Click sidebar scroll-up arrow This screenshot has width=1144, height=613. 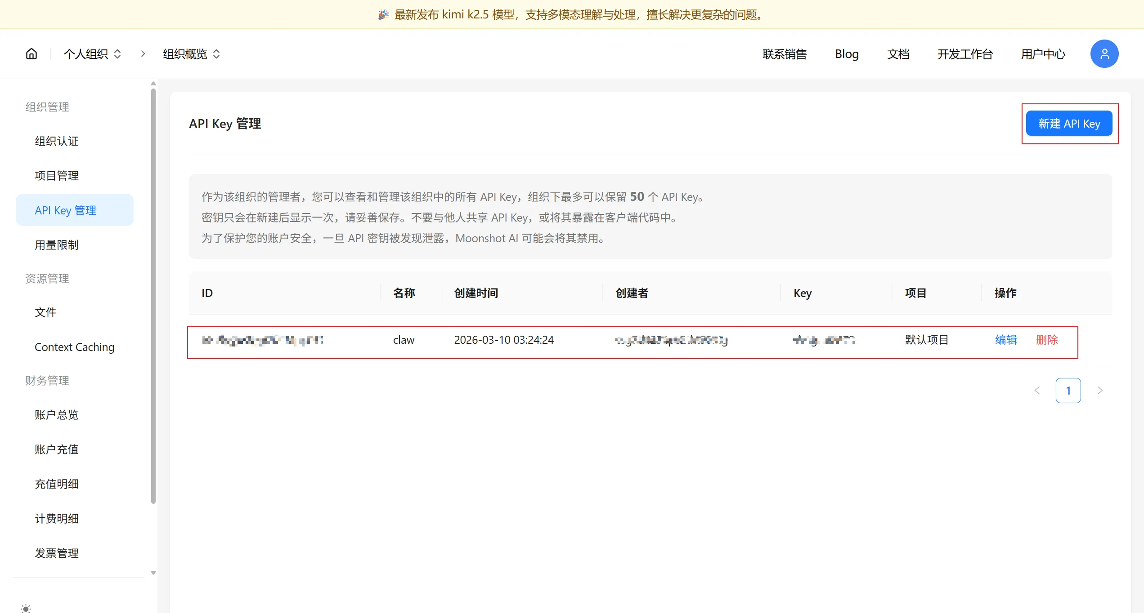point(153,84)
